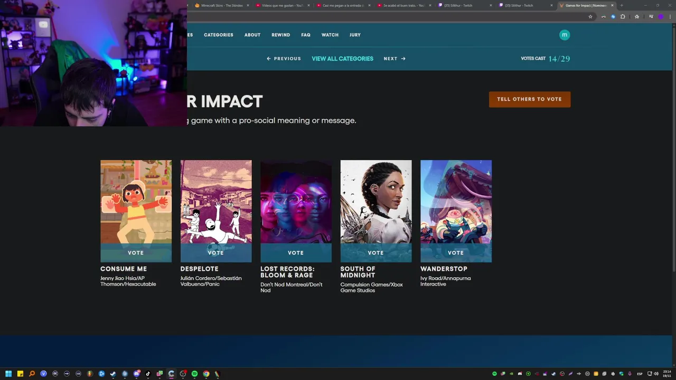Click 'Ivy Road/Annapurna Interactive' developer text
The height and width of the screenshot is (380, 676).
445,281
